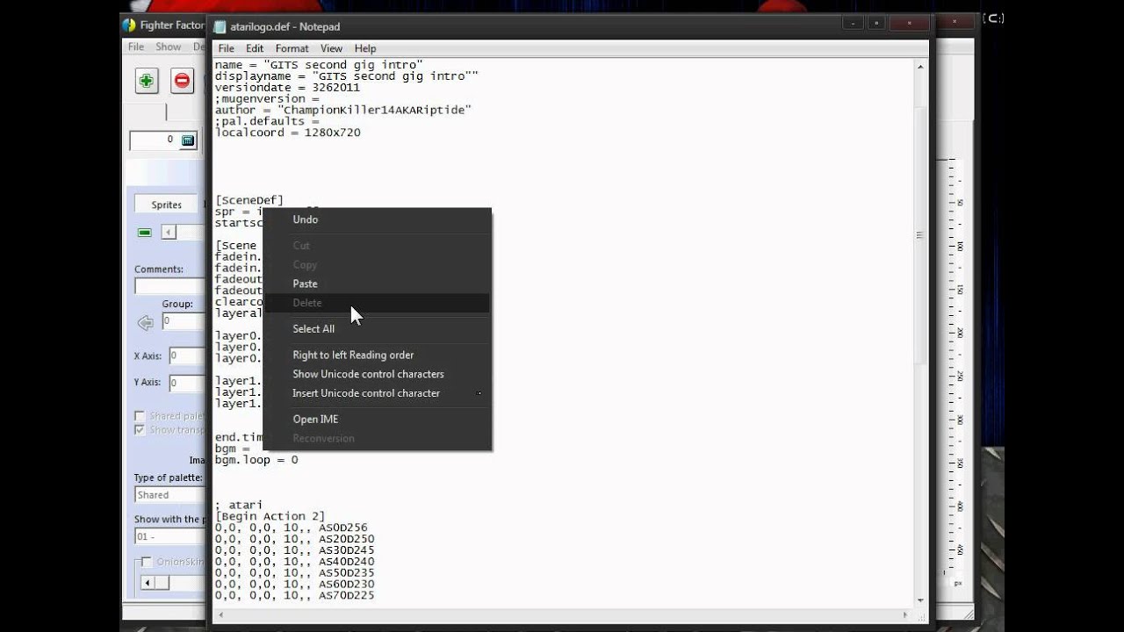The height and width of the screenshot is (632, 1124).
Task: Enable the Shared palette checkbox
Action: pos(140,416)
